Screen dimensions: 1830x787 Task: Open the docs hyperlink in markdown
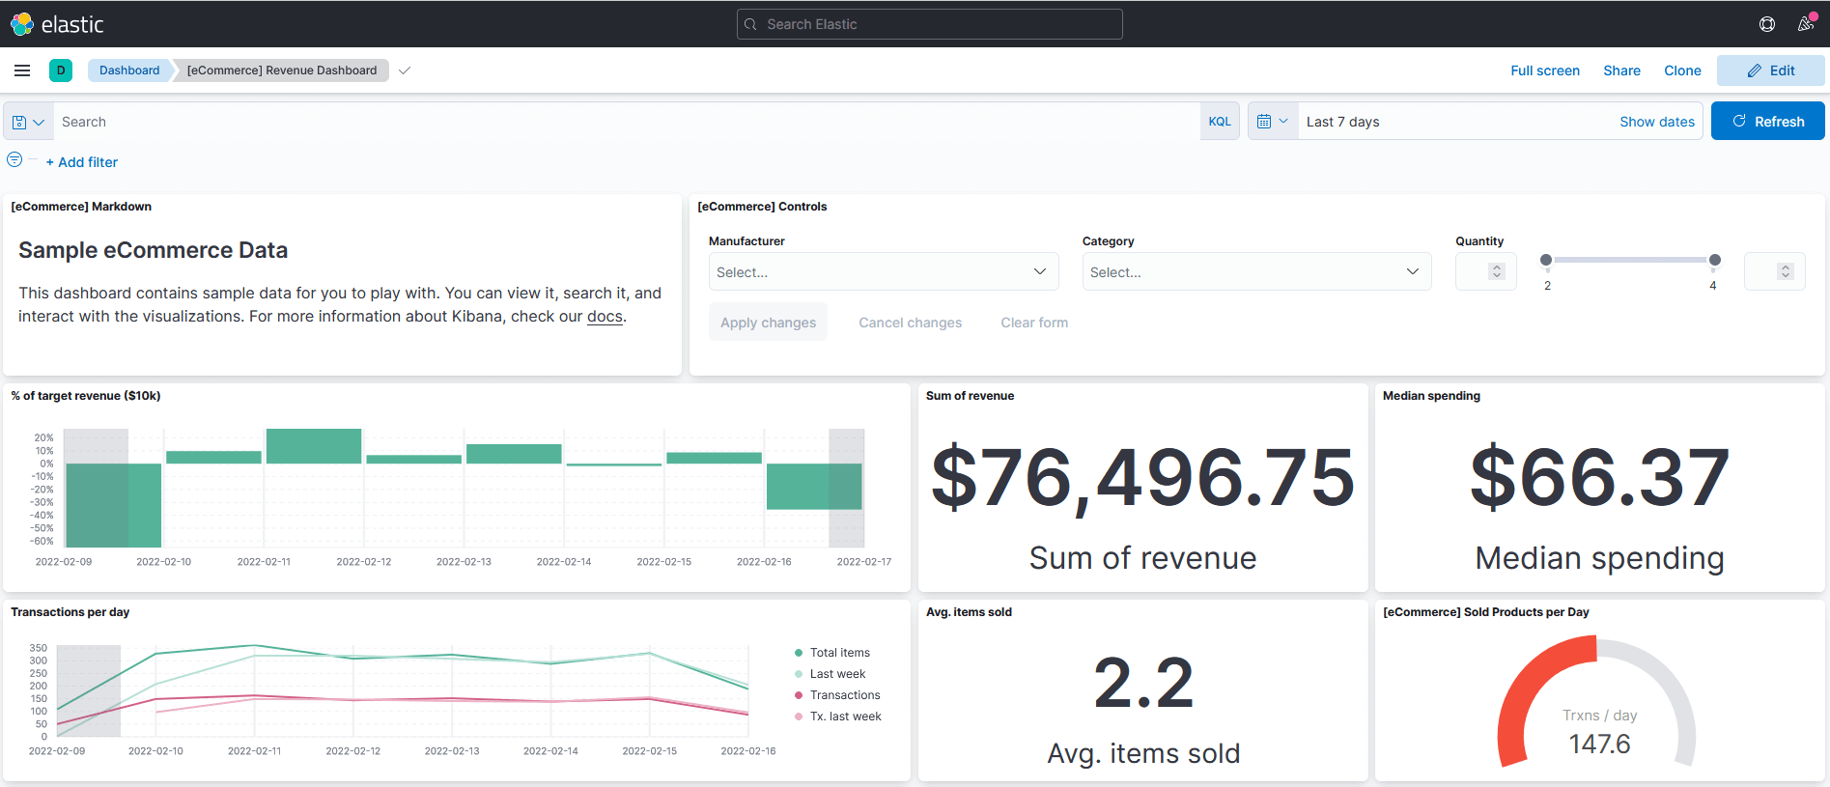point(605,316)
